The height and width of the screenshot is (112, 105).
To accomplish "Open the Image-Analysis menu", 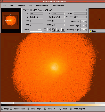I will pos(42,5).
